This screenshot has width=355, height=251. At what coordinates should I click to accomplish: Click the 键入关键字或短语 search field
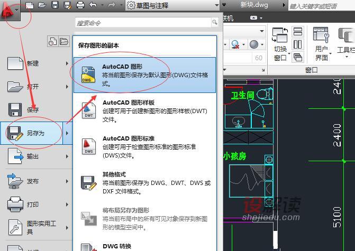(x=322, y=6)
